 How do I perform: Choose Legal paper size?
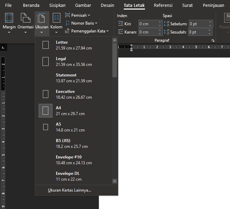[73, 61]
